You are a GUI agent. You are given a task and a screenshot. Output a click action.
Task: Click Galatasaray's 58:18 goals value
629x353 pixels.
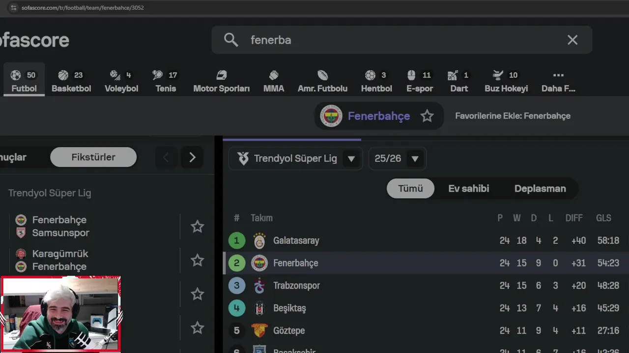point(608,241)
